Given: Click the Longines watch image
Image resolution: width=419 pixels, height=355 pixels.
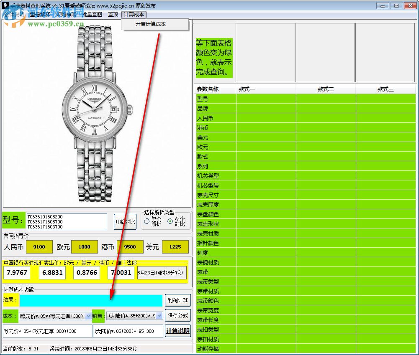Looking at the screenshot, I should pyautogui.click(x=97, y=113).
